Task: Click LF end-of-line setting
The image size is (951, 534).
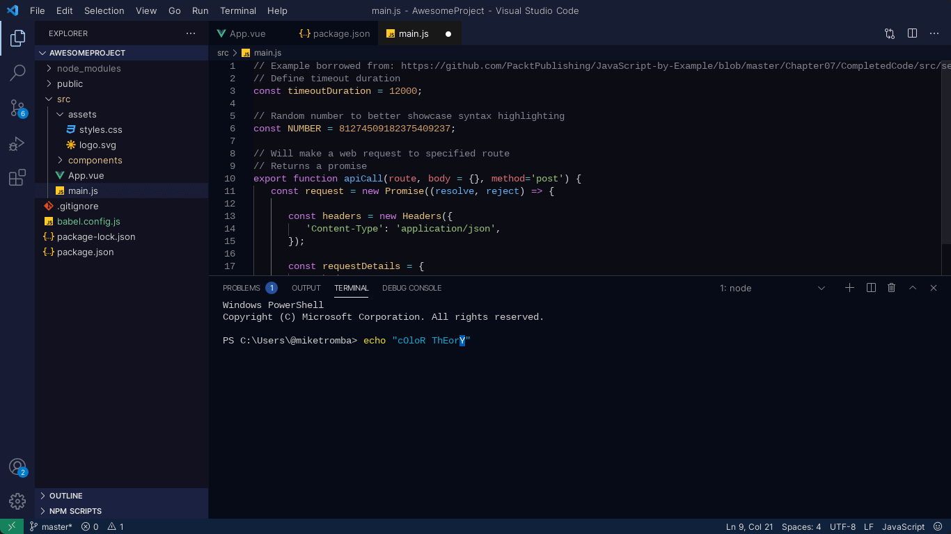Action: coord(868,526)
